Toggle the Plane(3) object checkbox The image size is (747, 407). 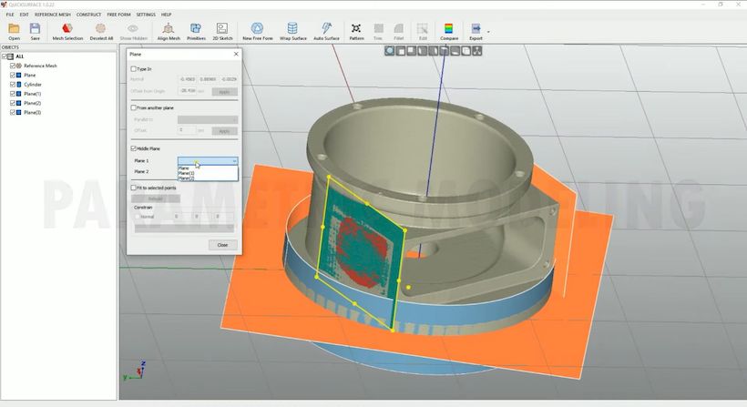click(x=13, y=112)
